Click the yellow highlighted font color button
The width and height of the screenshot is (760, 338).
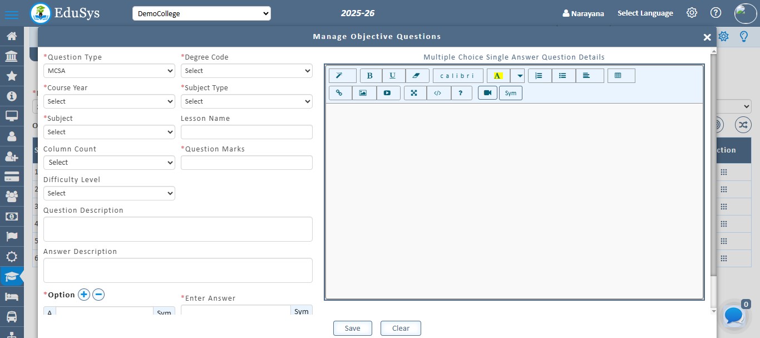point(498,76)
